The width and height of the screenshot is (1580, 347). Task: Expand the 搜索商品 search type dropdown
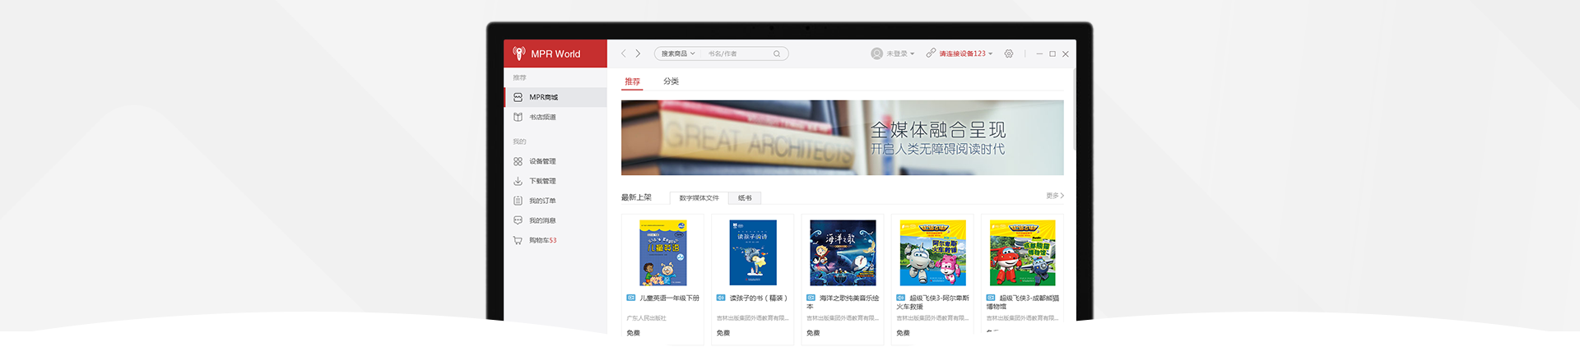click(x=678, y=53)
